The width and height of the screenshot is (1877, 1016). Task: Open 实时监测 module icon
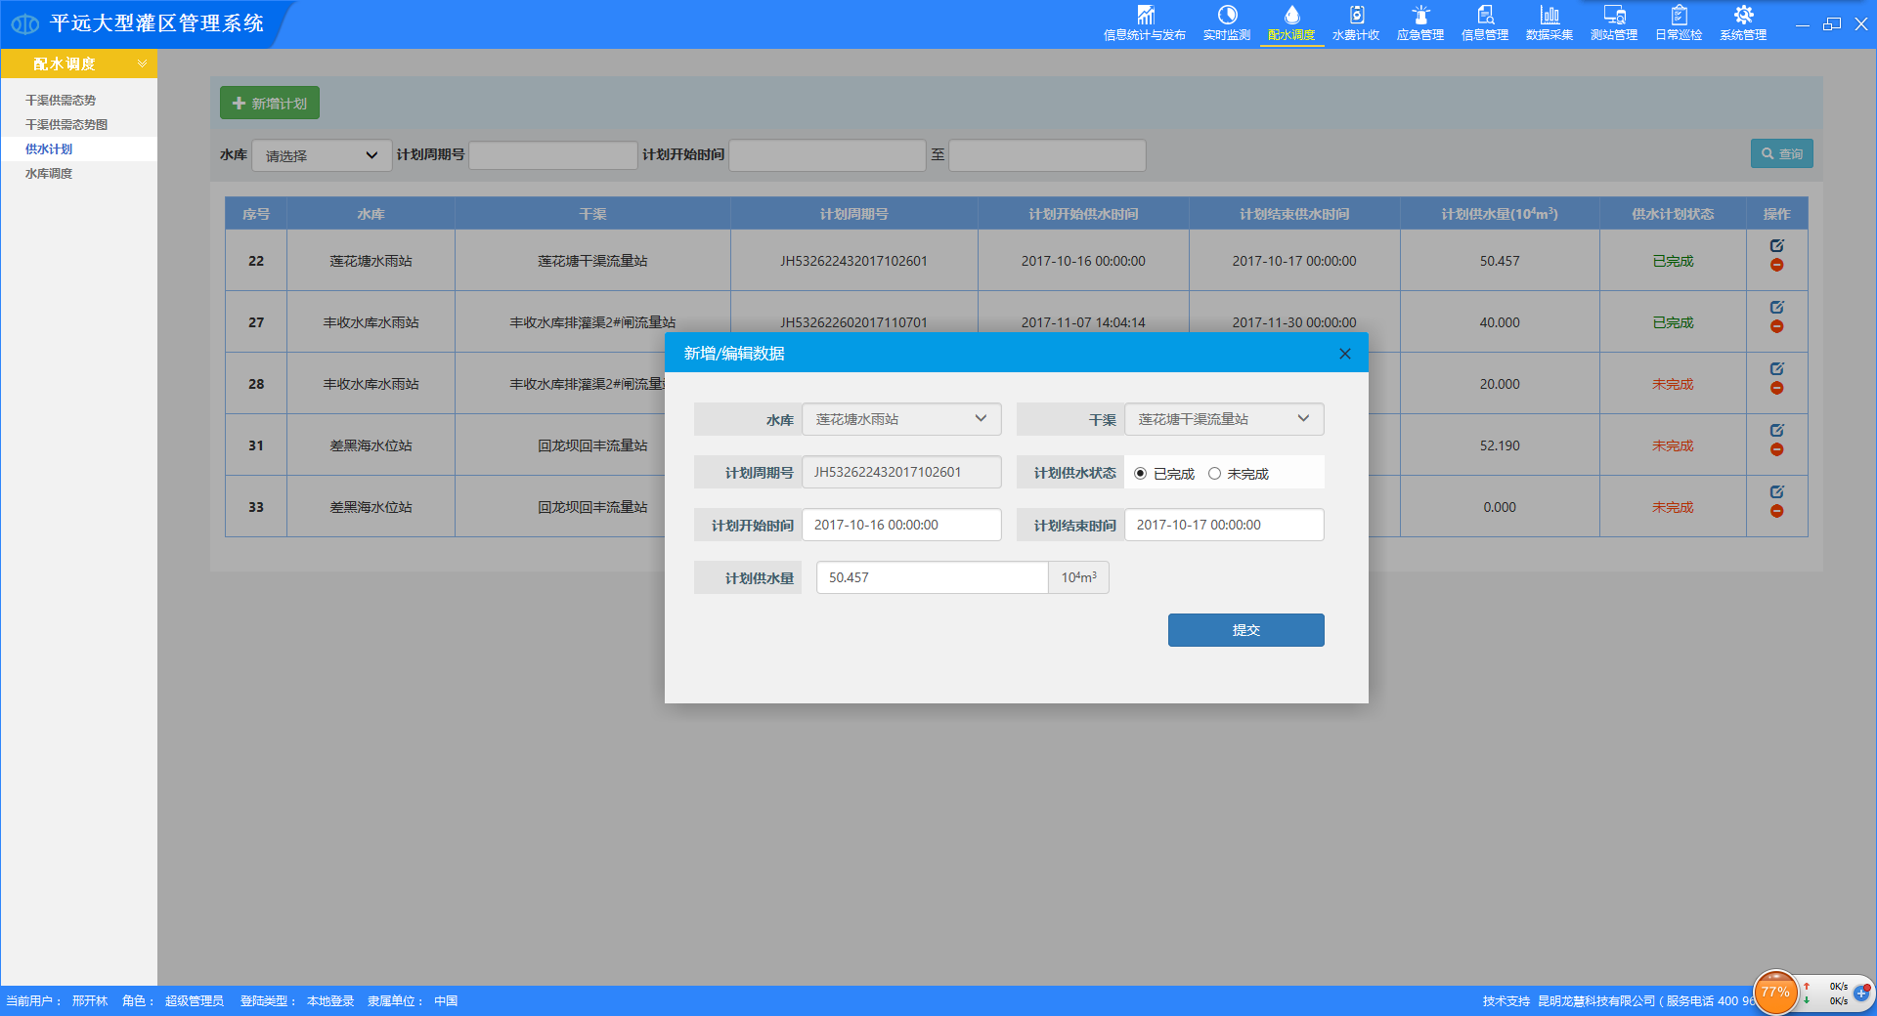pos(1227,16)
